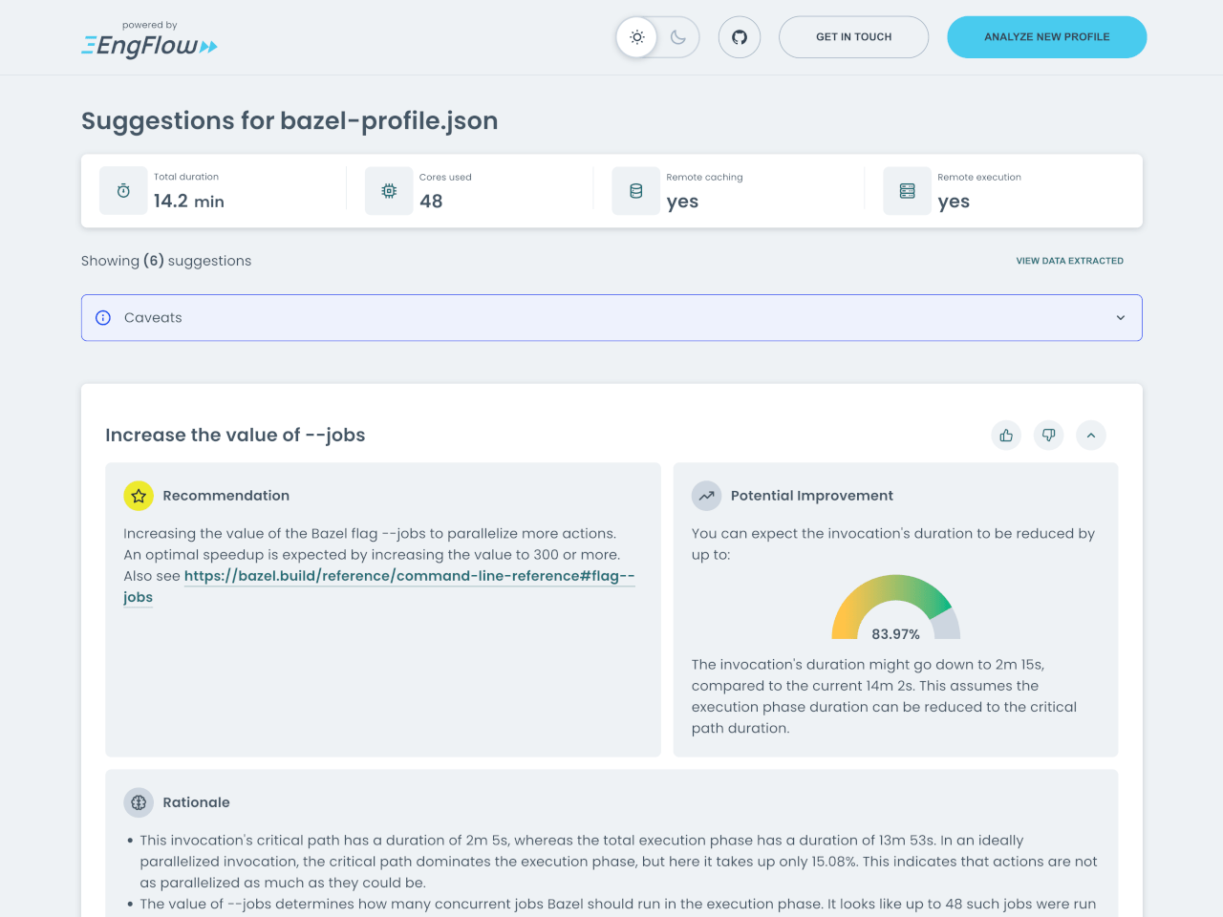The image size is (1223, 917).
Task: Click the globe icon beside Rationale
Action: pos(139,802)
